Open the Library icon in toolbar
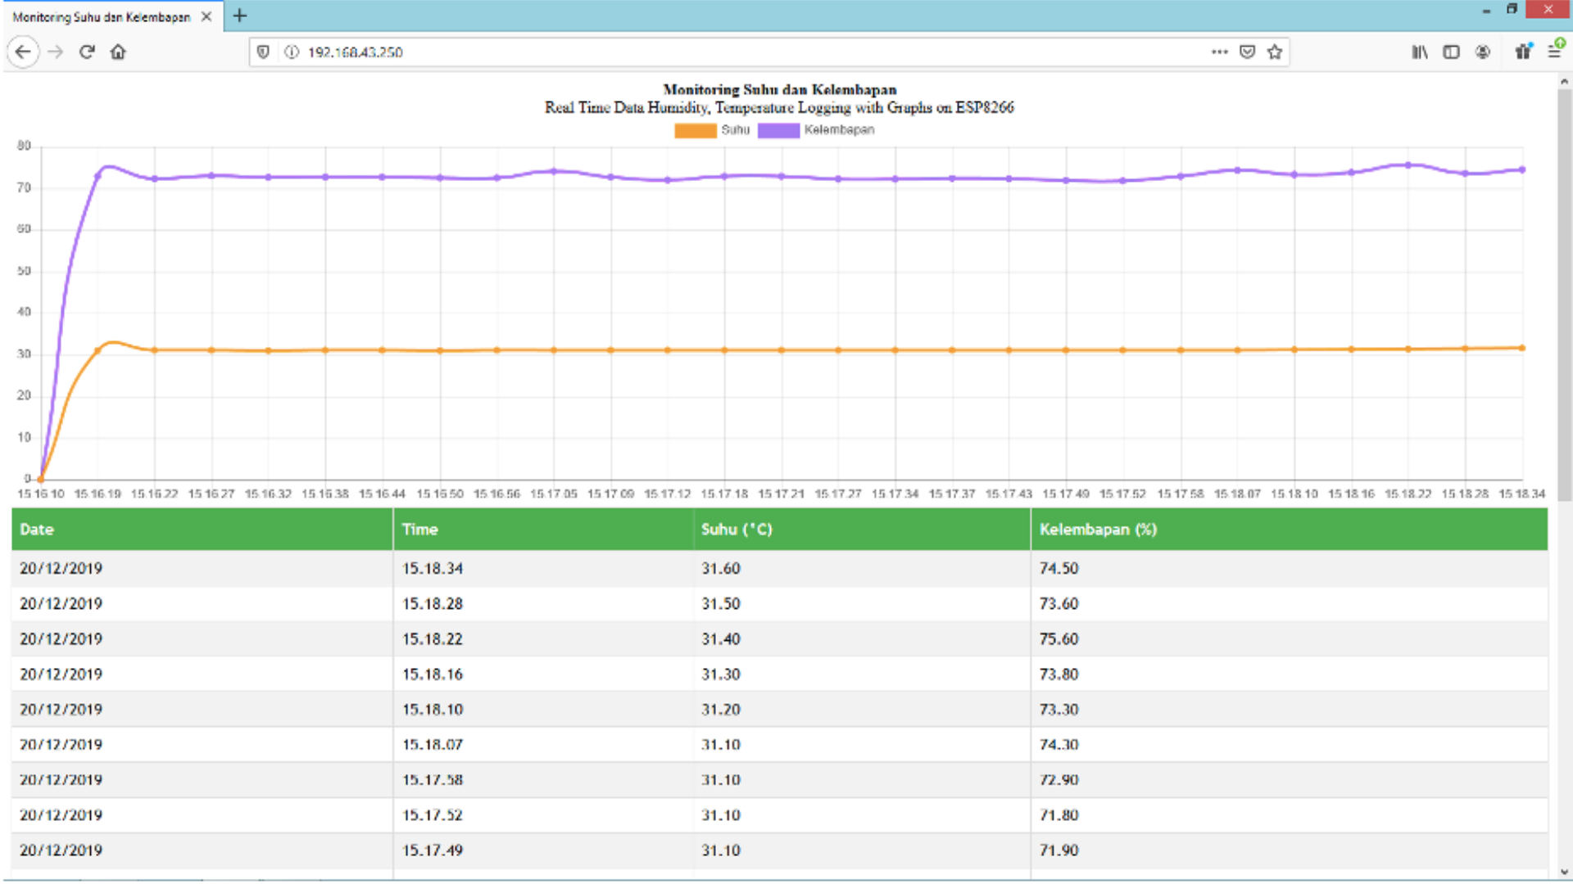The width and height of the screenshot is (1573, 884). pyautogui.click(x=1419, y=52)
